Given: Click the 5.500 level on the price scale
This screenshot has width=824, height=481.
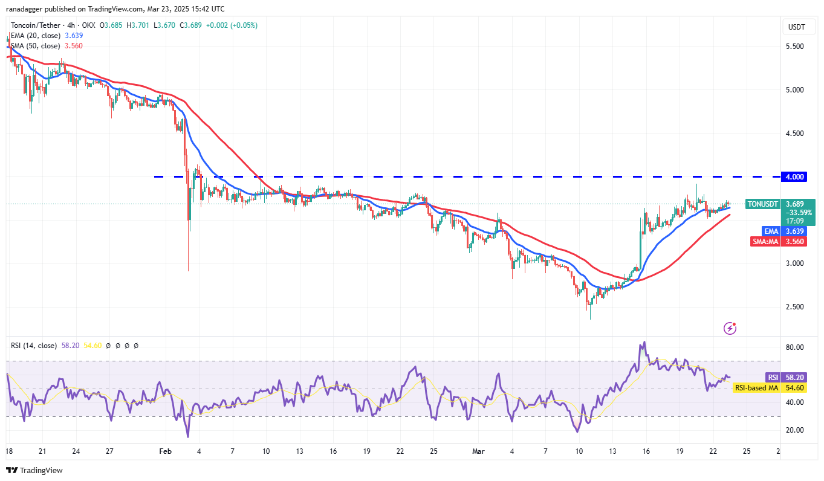Looking at the screenshot, I should point(794,47).
